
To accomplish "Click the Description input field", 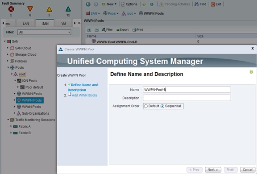I will pos(187,98).
